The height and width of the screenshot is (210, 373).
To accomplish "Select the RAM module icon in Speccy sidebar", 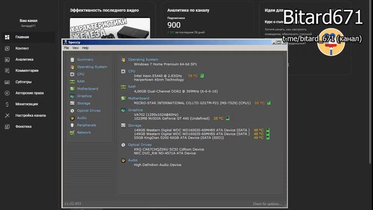I will (x=72, y=82).
